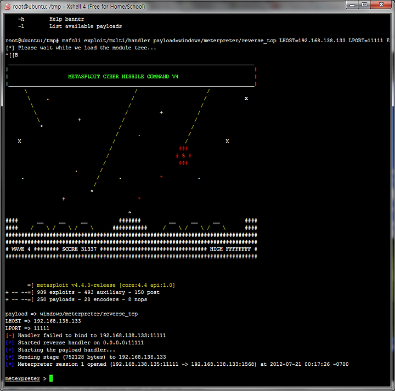Click the 'LPORT => 11111' line
This screenshot has width=395, height=391.
(27, 328)
